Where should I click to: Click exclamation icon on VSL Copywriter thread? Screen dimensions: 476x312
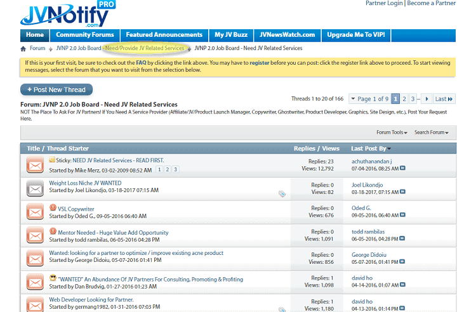(x=53, y=207)
